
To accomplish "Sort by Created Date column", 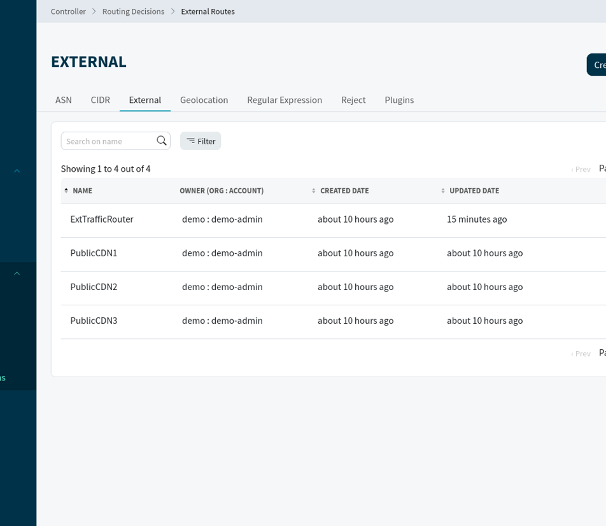I will pyautogui.click(x=344, y=191).
